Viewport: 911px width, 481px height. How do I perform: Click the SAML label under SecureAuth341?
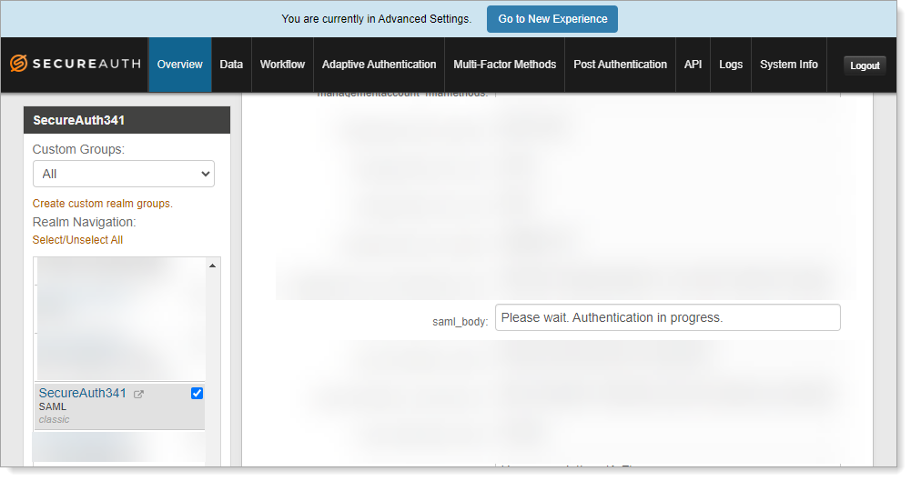[x=53, y=406]
